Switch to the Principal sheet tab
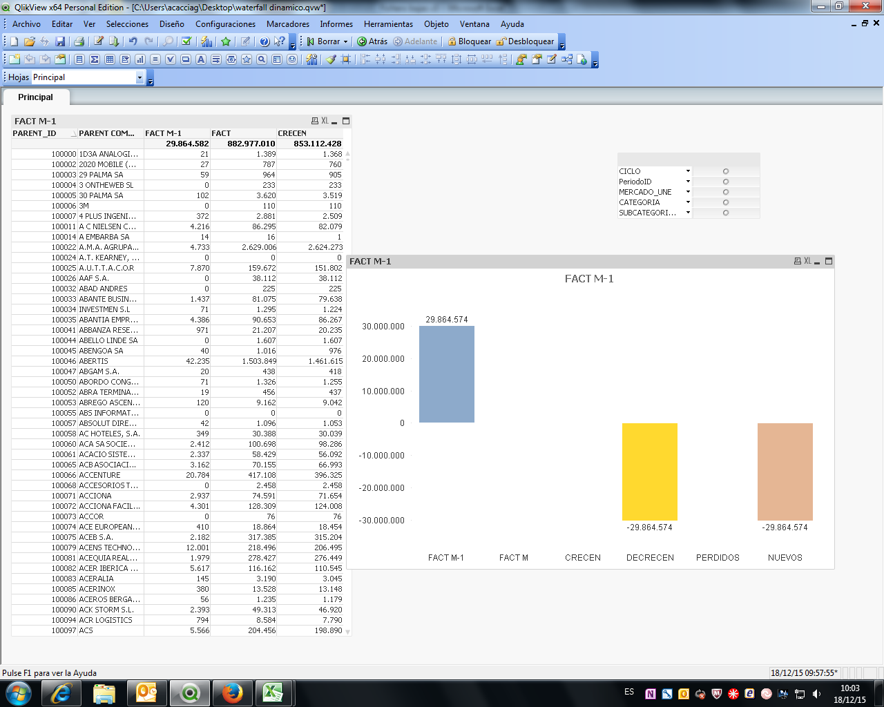Screen dimensions: 884x707 pyautogui.click(x=35, y=97)
